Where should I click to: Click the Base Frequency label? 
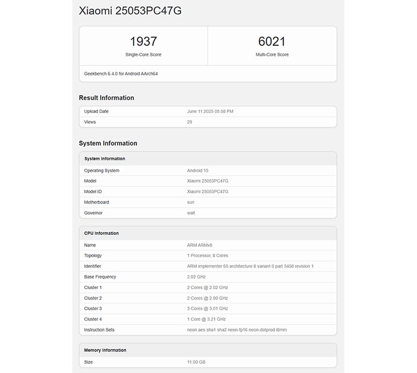100,277
